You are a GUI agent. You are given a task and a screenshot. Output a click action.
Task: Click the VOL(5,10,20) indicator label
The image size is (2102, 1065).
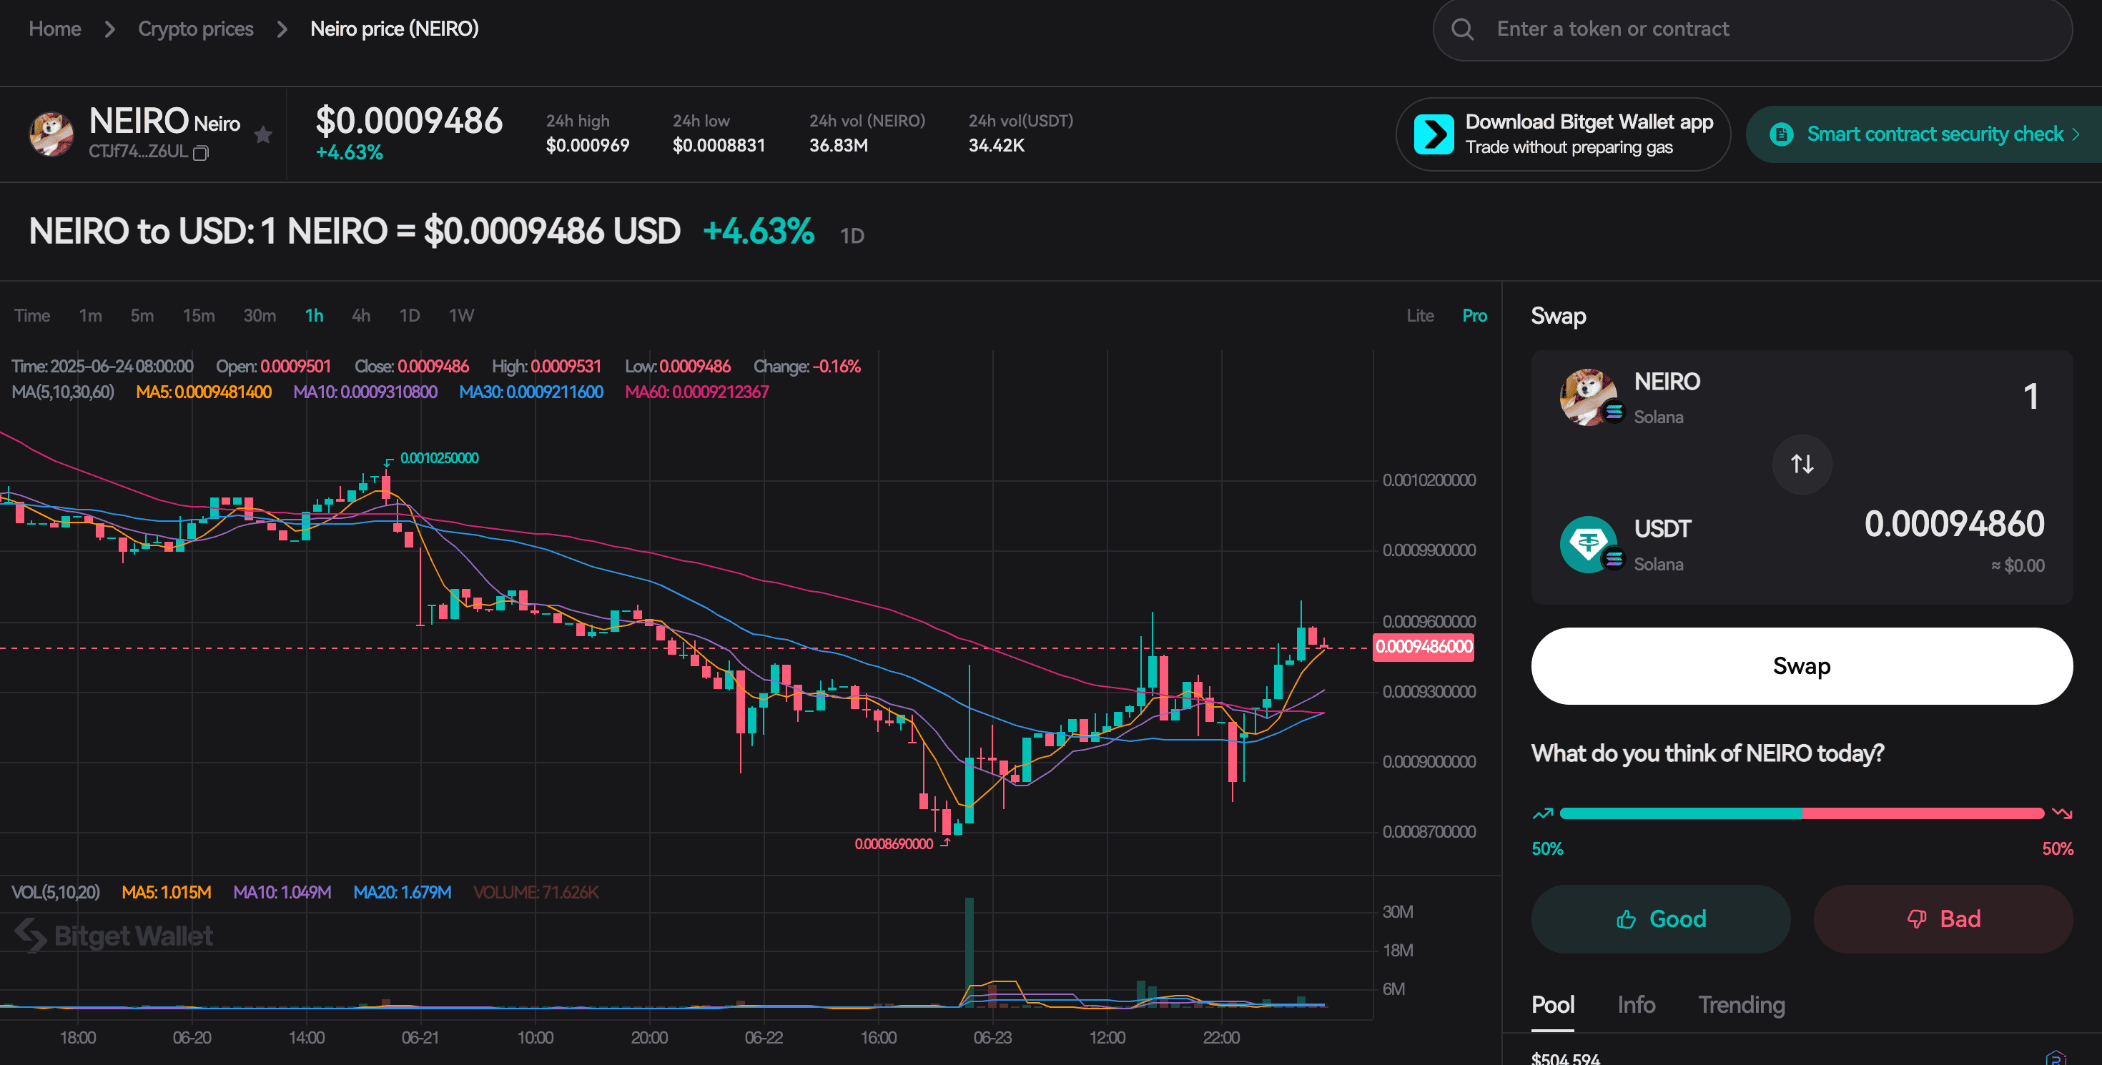click(56, 893)
